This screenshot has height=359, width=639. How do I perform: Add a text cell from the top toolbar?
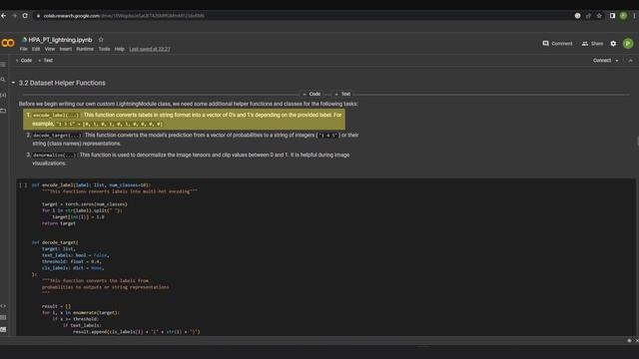tap(45, 60)
